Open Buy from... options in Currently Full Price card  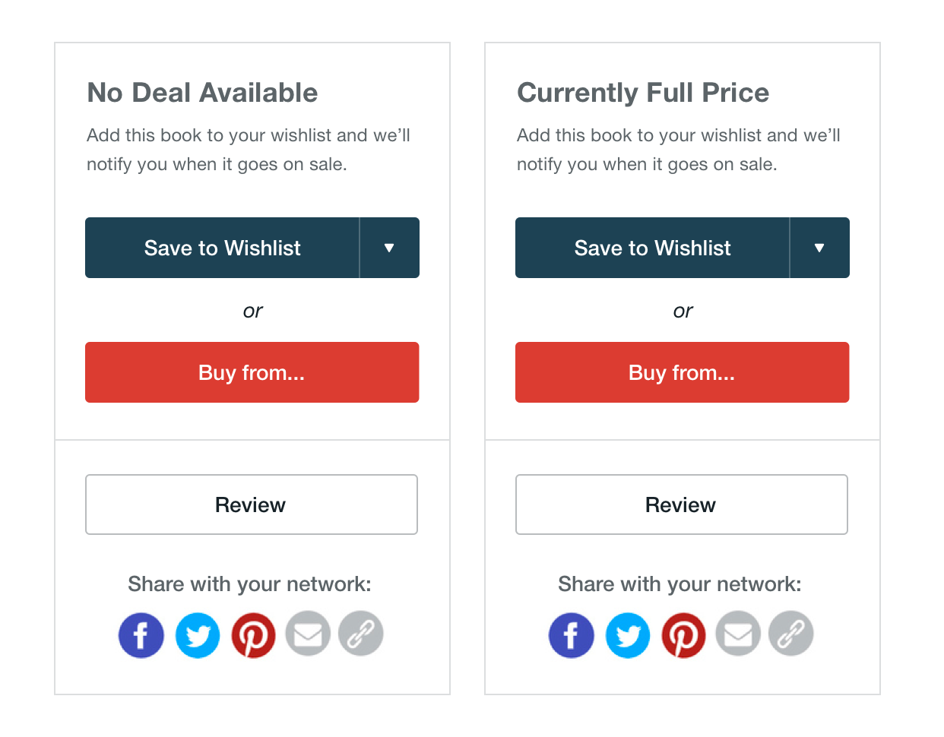(x=683, y=372)
